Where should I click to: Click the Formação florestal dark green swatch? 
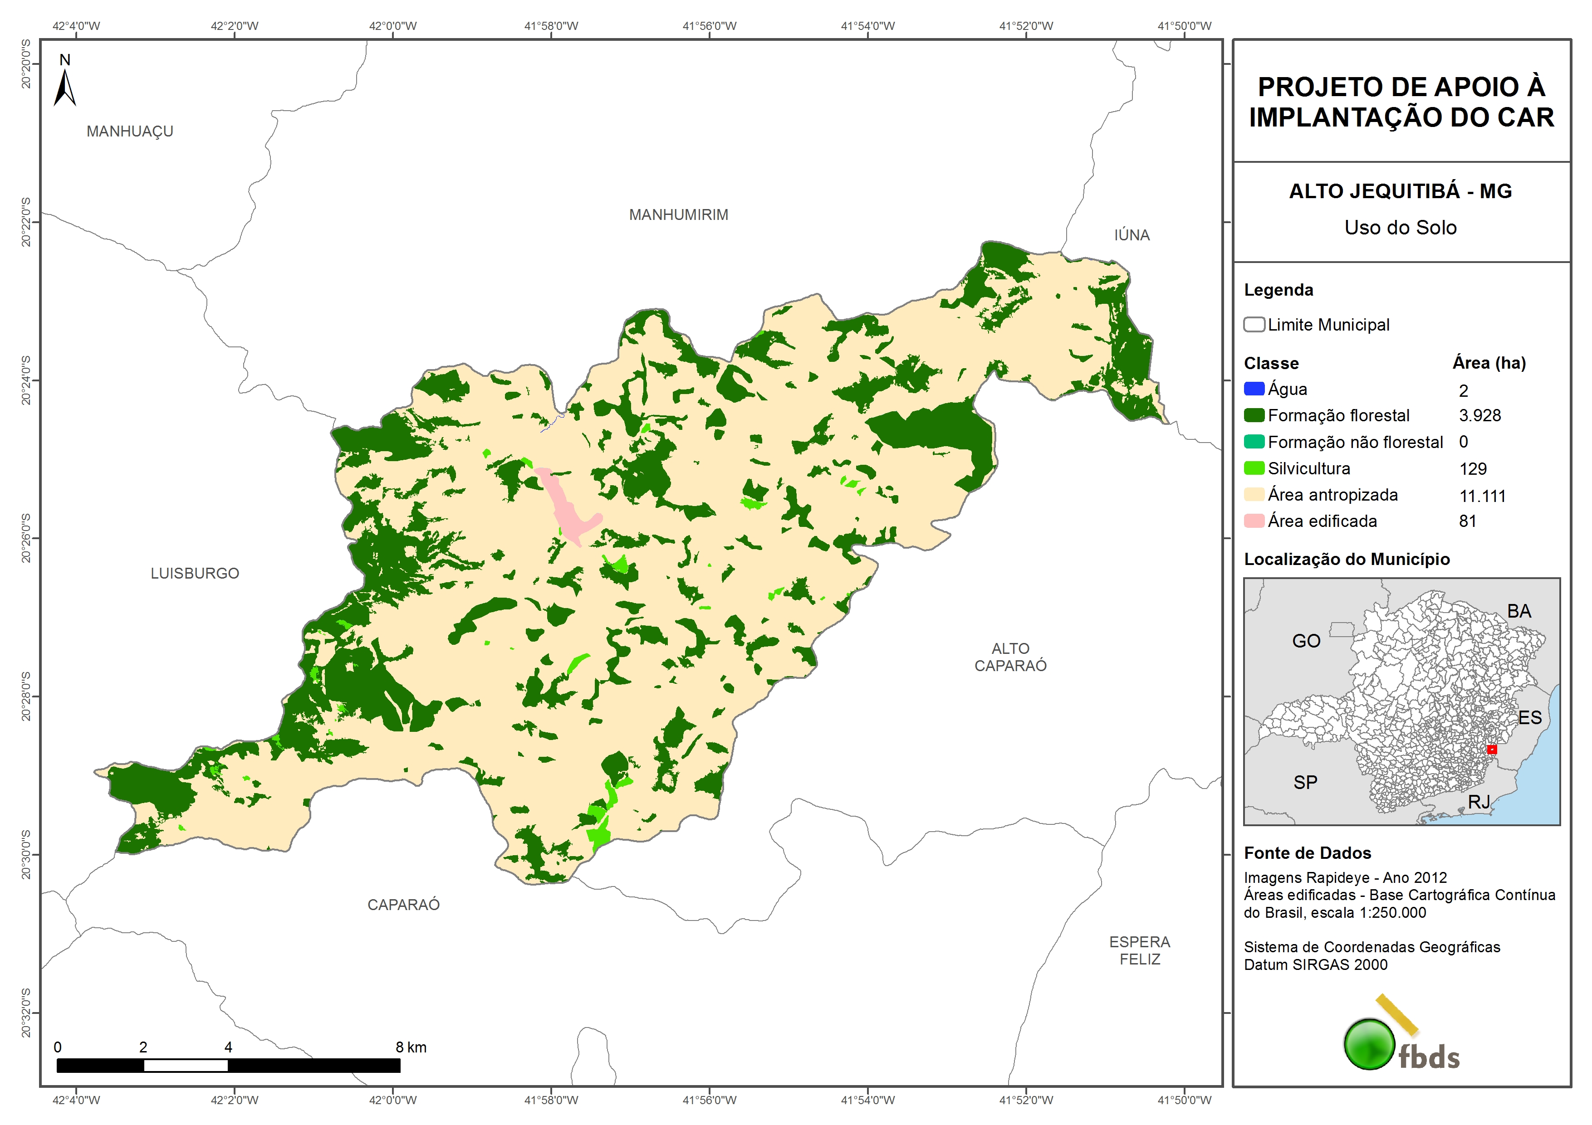[1254, 415]
